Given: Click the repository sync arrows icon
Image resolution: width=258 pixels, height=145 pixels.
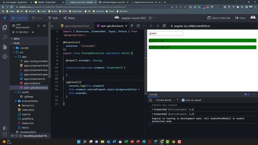Looking at the screenshot, I should (x=39, y=26).
